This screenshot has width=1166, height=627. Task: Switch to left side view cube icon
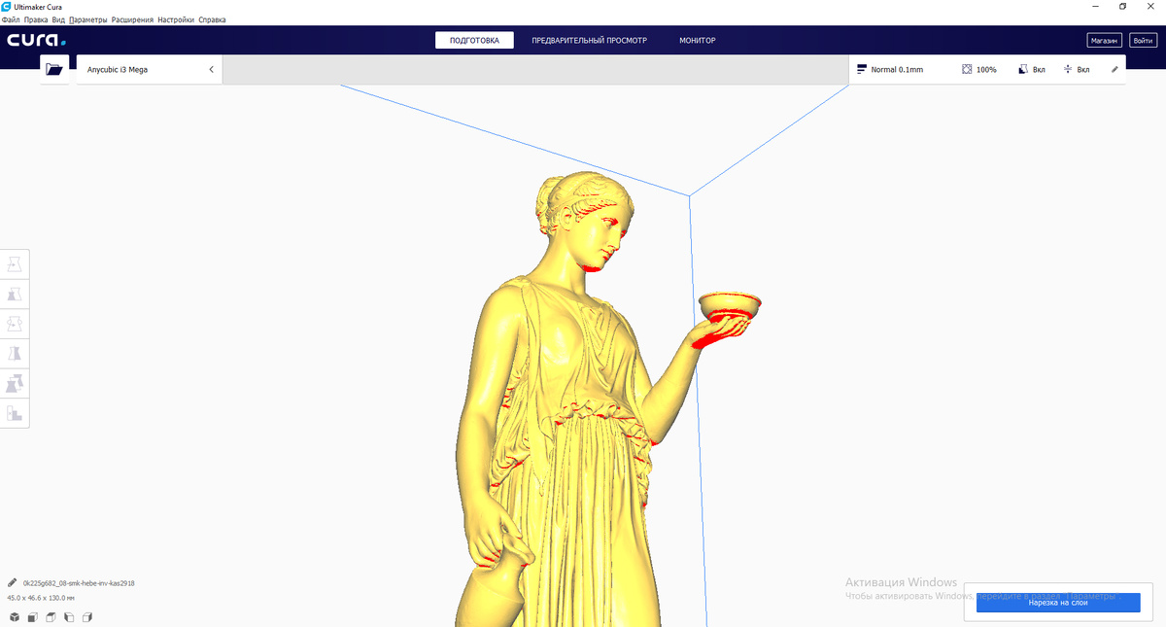click(69, 617)
